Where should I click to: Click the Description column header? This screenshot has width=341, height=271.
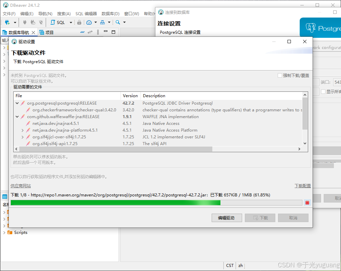click(x=221, y=96)
